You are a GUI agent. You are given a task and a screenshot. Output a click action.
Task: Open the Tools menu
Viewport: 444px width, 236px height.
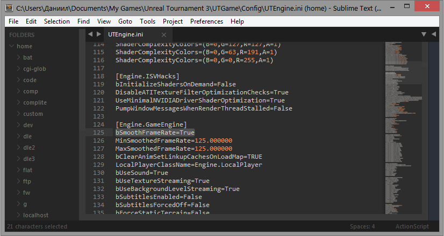click(147, 21)
